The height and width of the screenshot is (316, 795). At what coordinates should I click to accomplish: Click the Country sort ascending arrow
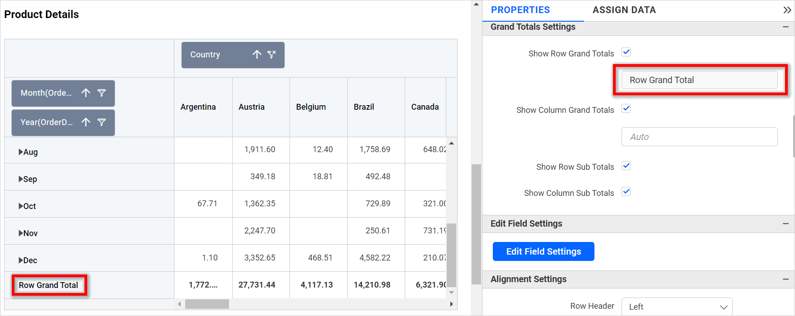tap(257, 55)
